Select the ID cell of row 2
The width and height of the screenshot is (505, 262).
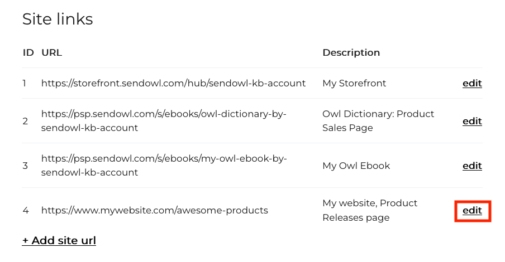pos(25,121)
